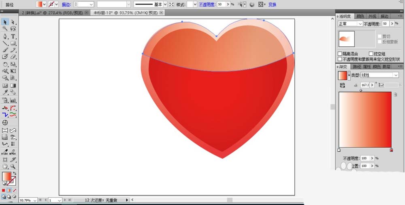This screenshot has width=405, height=205.
Task: Check 不透明度和蒙版用来定义挖空形状 checkbox
Action: [340, 59]
